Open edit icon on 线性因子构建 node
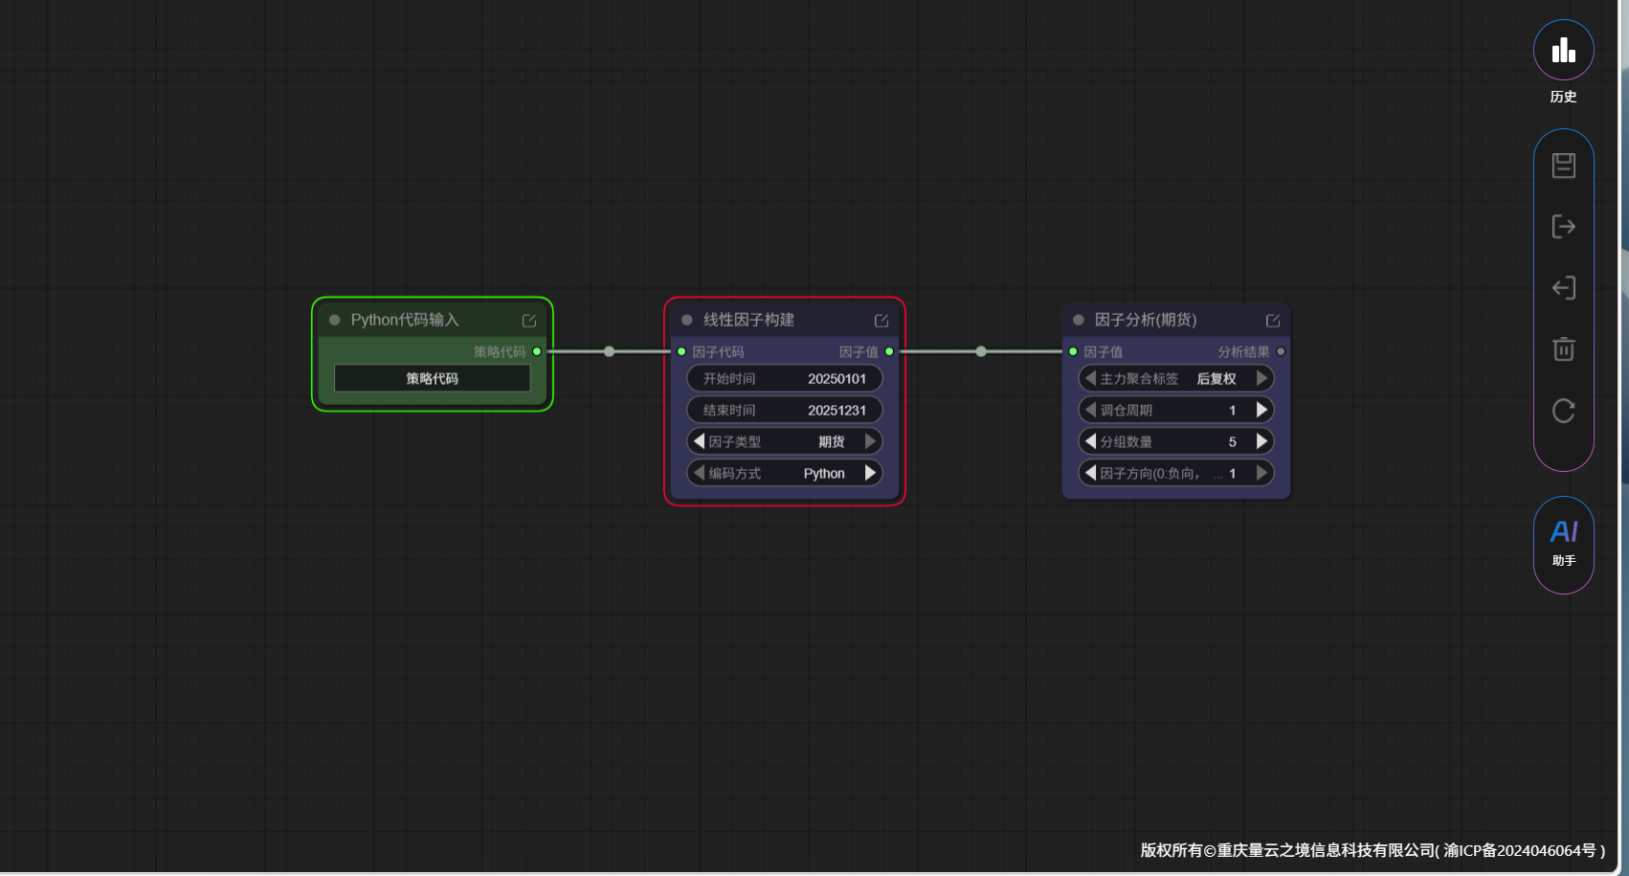Screen dimensions: 1629x876 click(881, 321)
